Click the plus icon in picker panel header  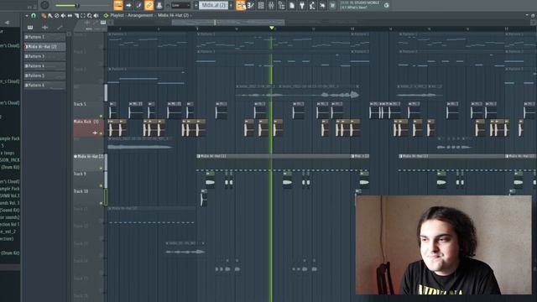click(x=44, y=27)
